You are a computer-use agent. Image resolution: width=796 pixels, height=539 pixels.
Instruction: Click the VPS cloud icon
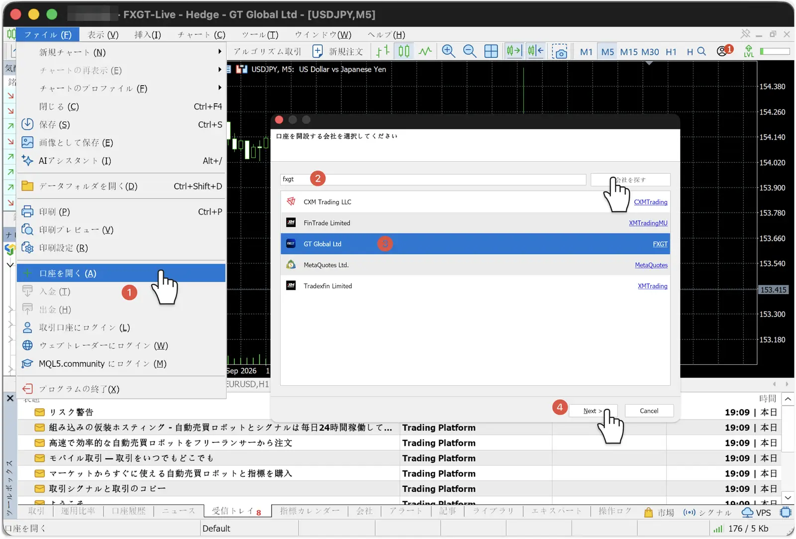click(x=756, y=513)
